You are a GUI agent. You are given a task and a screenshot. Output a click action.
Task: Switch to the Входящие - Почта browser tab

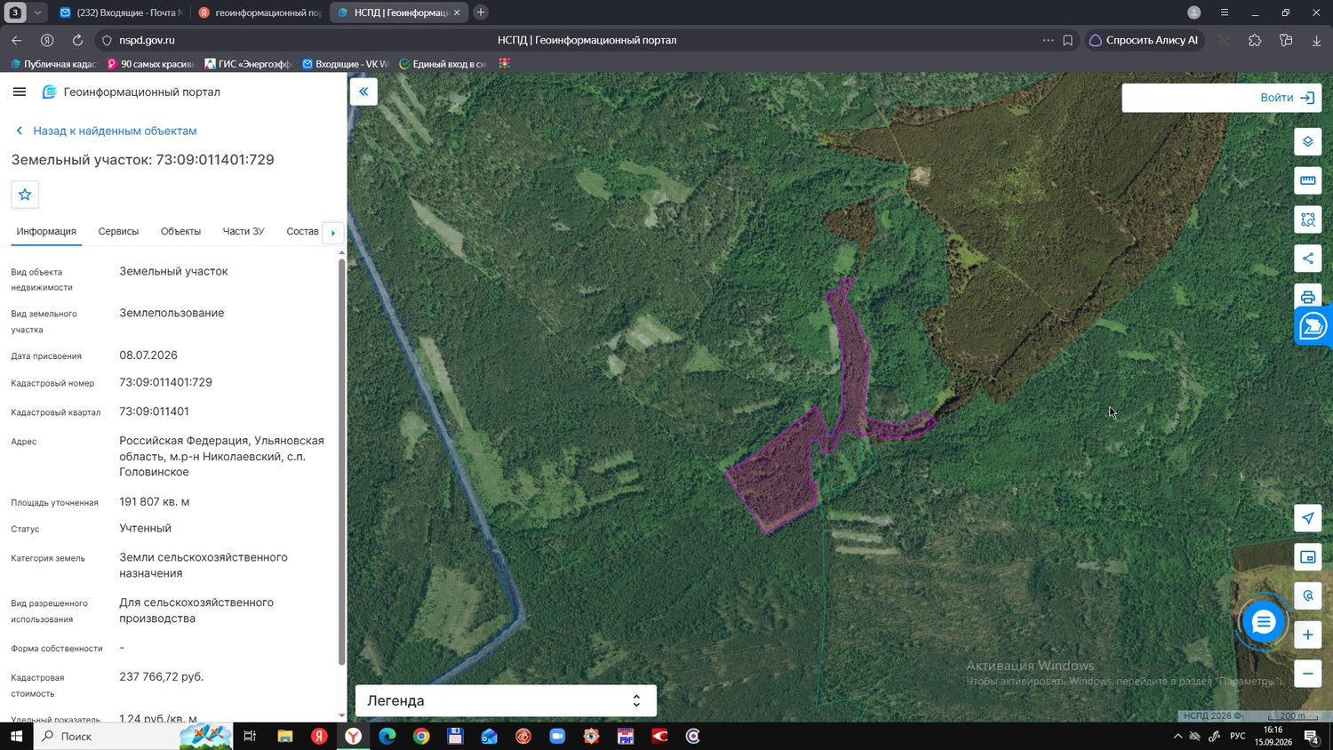(x=121, y=12)
